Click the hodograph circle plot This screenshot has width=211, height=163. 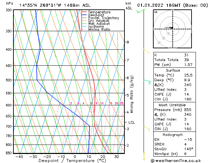(x=172, y=28)
